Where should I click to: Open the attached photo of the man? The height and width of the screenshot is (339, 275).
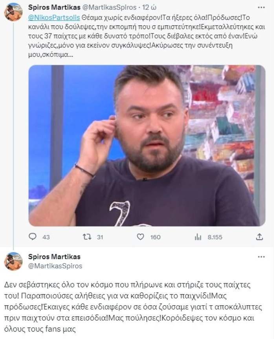[147, 146]
